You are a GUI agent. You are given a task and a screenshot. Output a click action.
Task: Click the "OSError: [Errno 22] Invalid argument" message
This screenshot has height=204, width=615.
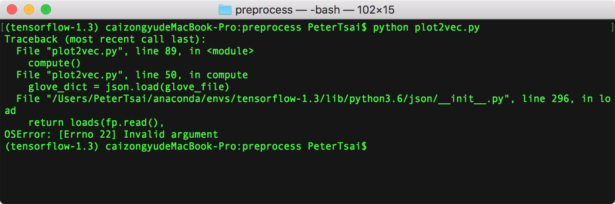pyautogui.click(x=111, y=135)
